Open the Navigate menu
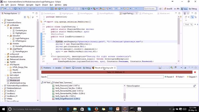This screenshot has width=199, height=112. pos(30,5)
